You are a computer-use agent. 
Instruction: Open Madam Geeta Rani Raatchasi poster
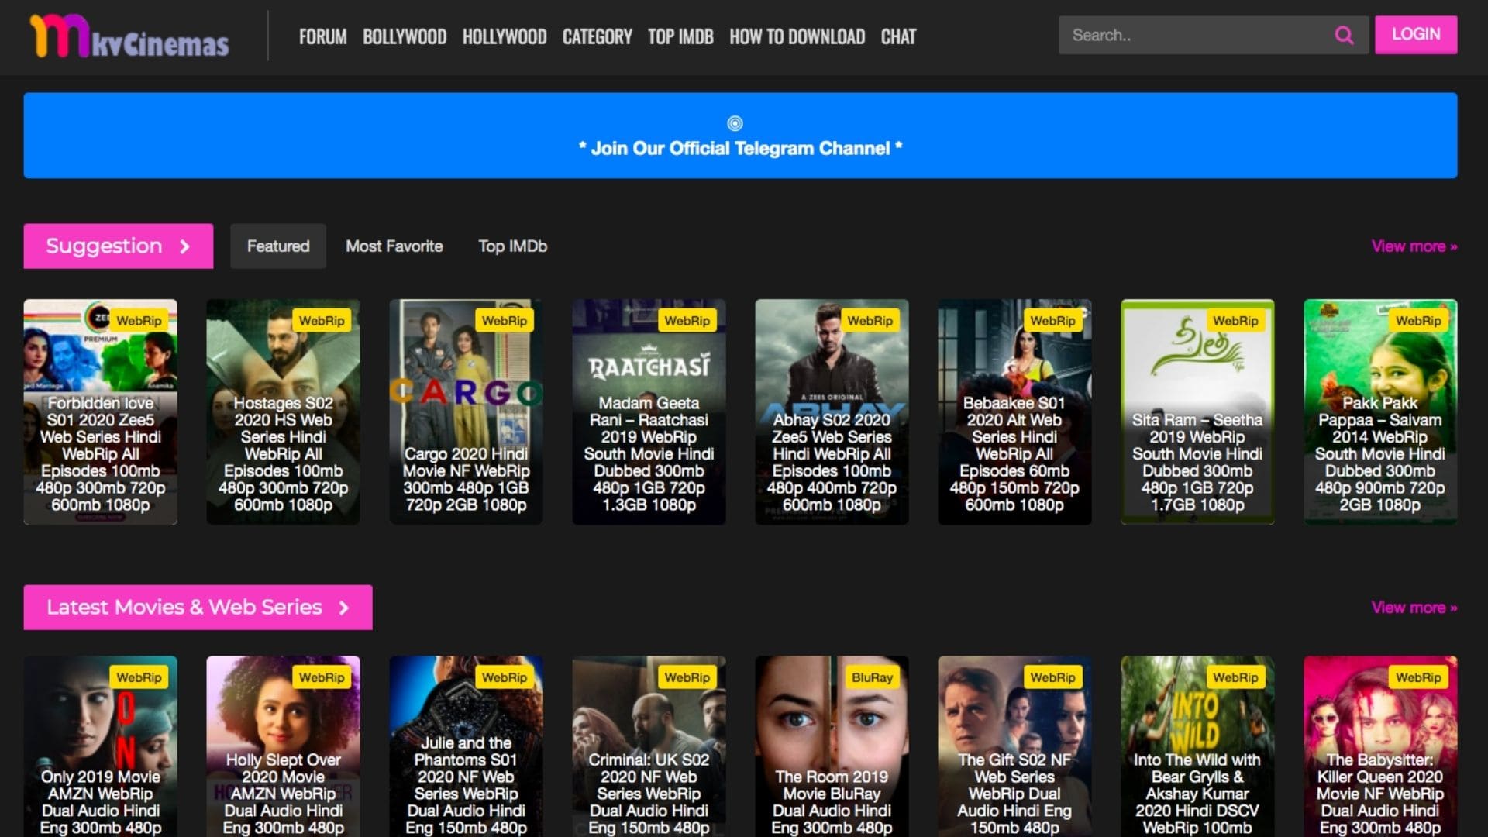[649, 412]
